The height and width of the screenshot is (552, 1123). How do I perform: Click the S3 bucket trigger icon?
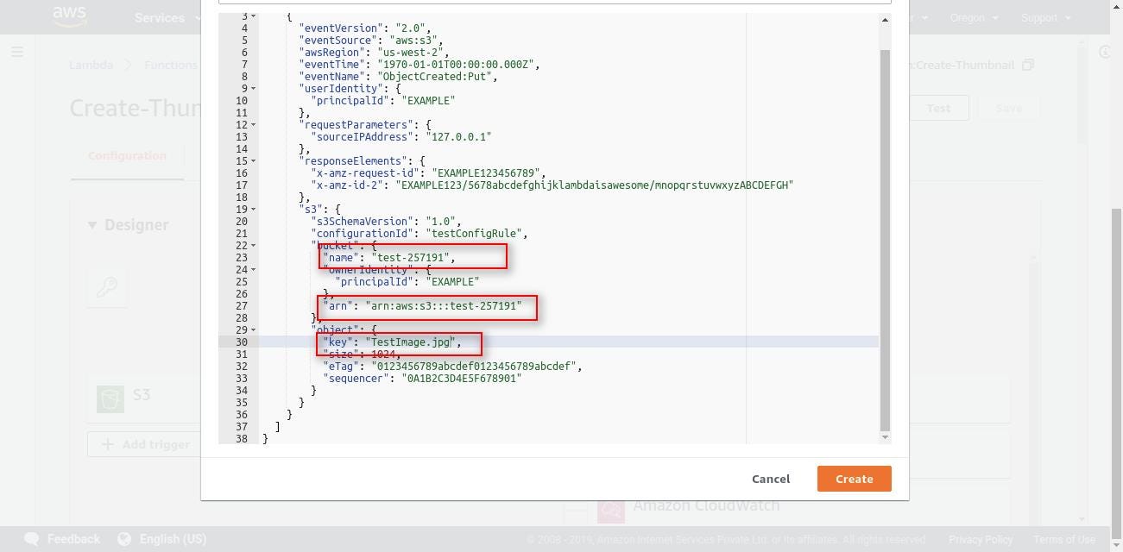(x=110, y=398)
